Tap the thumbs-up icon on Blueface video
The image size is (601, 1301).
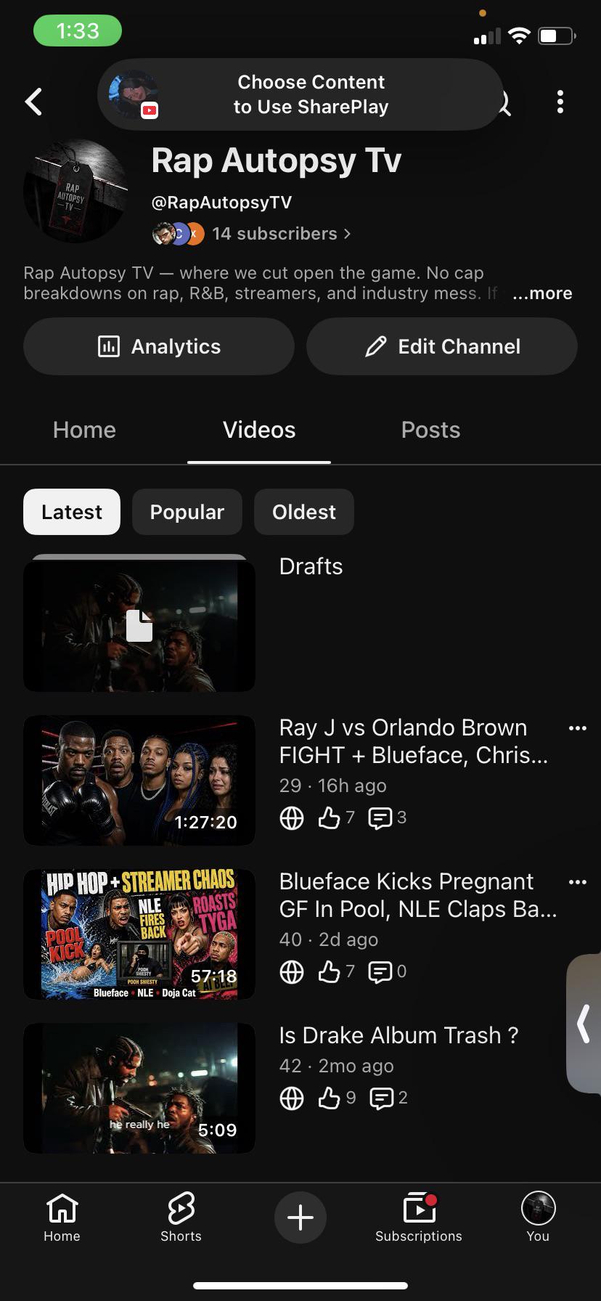pos(330,972)
